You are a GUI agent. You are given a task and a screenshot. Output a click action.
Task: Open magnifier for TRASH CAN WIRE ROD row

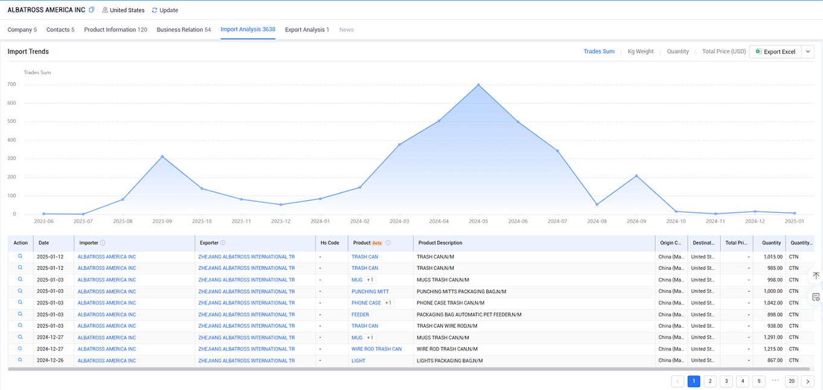(x=20, y=326)
